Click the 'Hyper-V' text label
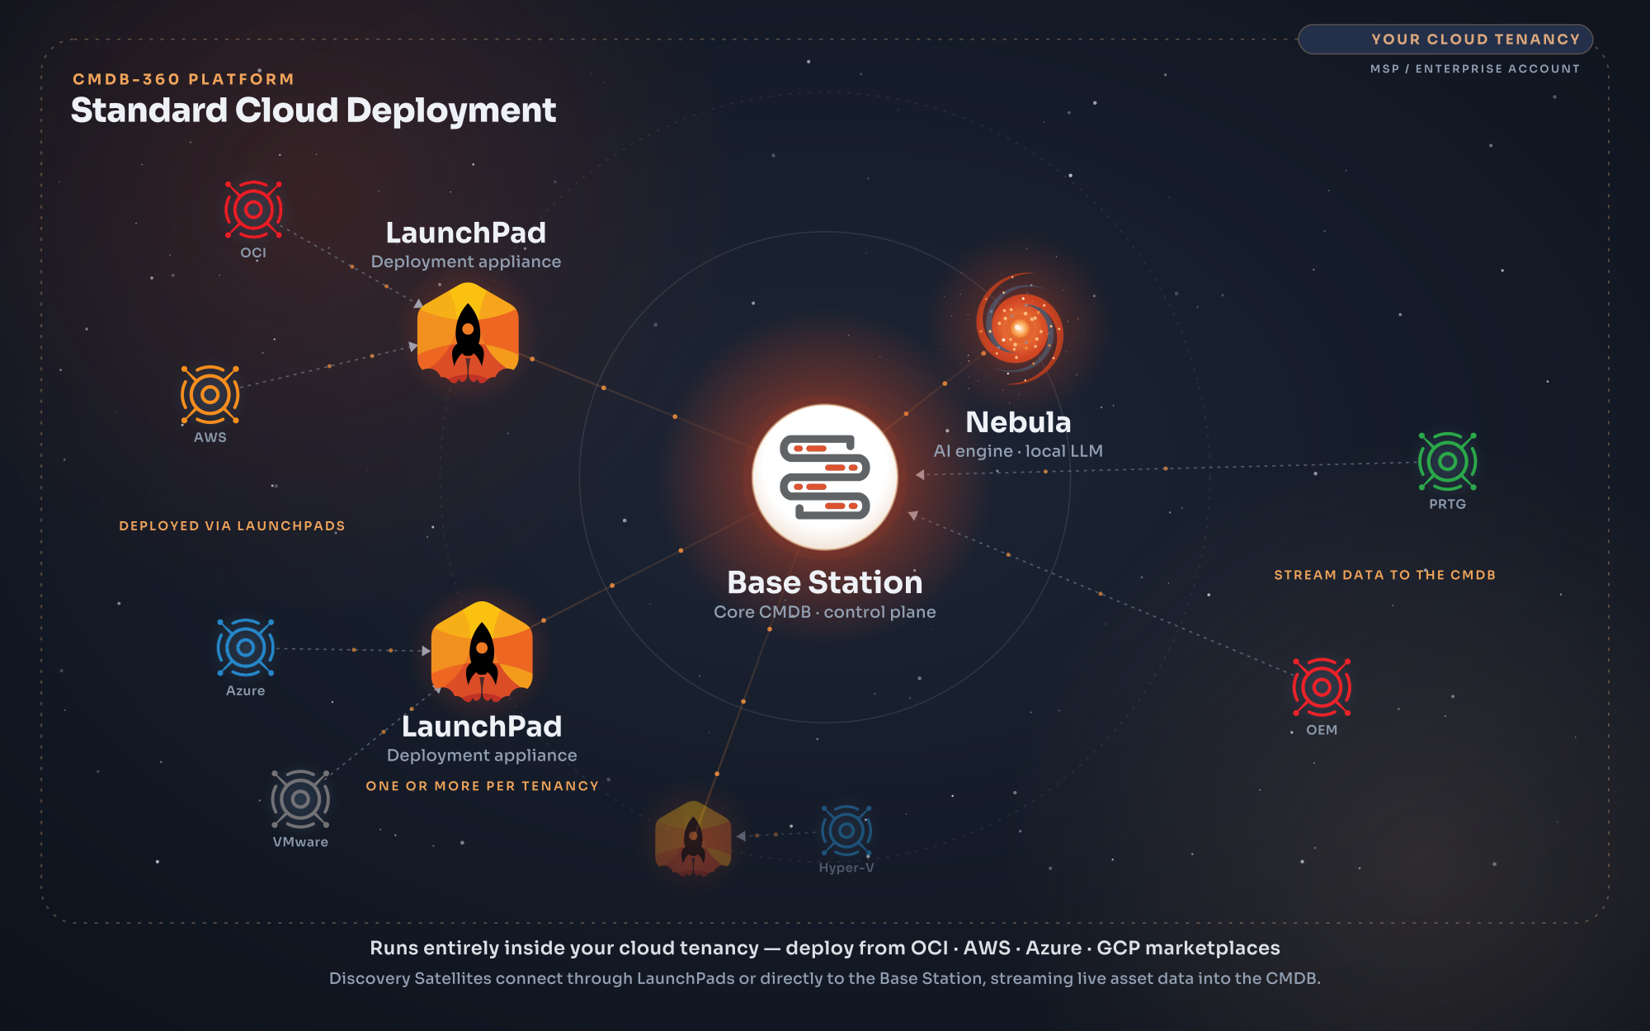The image size is (1650, 1031). coord(846,868)
